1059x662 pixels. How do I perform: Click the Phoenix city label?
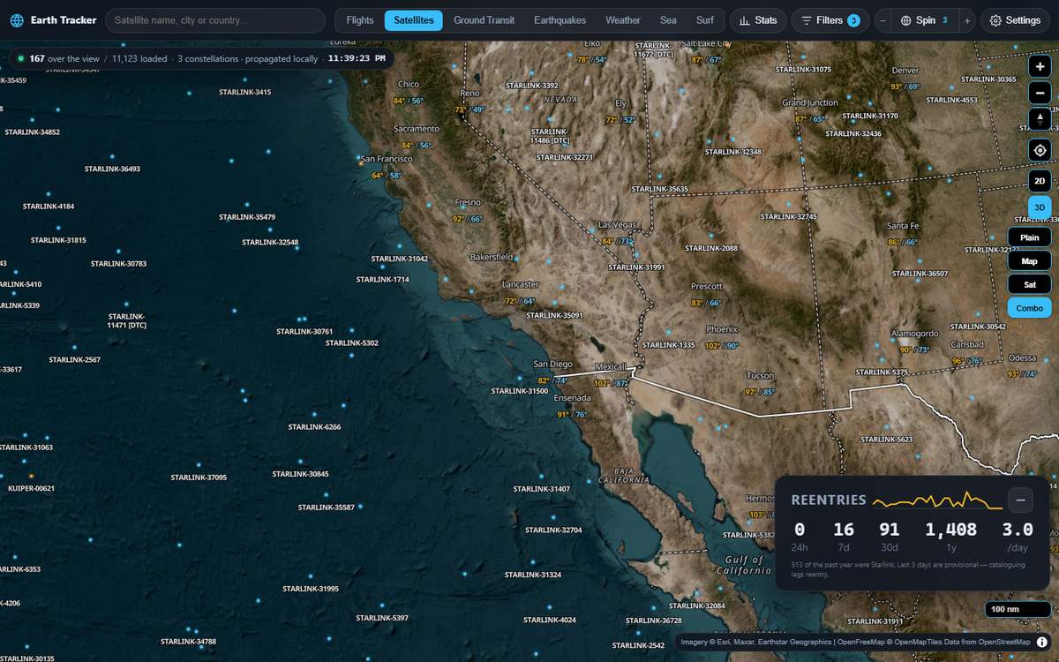pyautogui.click(x=721, y=329)
